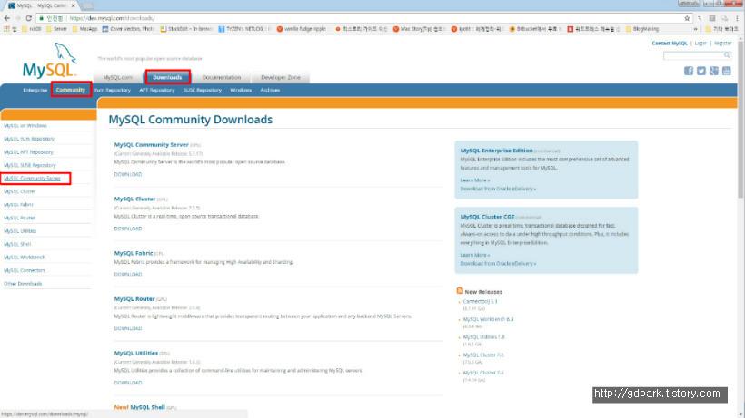Viewport: 745px width, 418px height.
Task: Open the Documentation tab
Action: click(222, 77)
